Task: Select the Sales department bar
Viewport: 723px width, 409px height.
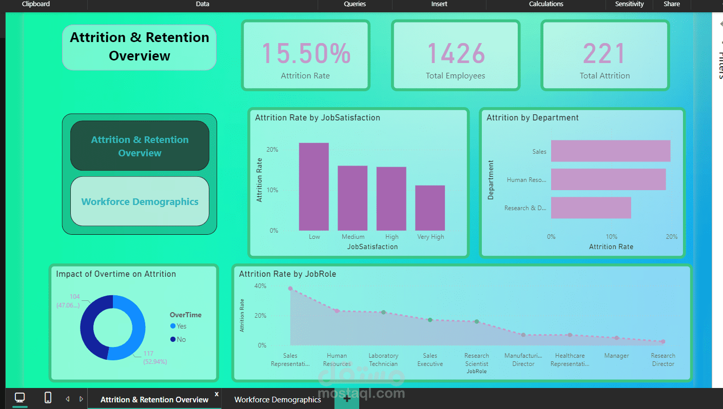Action: tap(611, 151)
